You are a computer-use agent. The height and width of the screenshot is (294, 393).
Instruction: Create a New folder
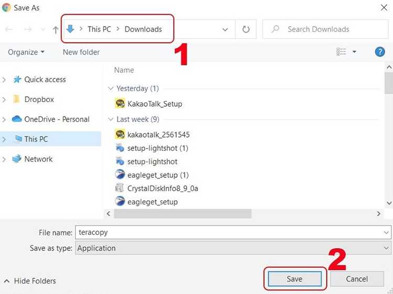point(81,52)
